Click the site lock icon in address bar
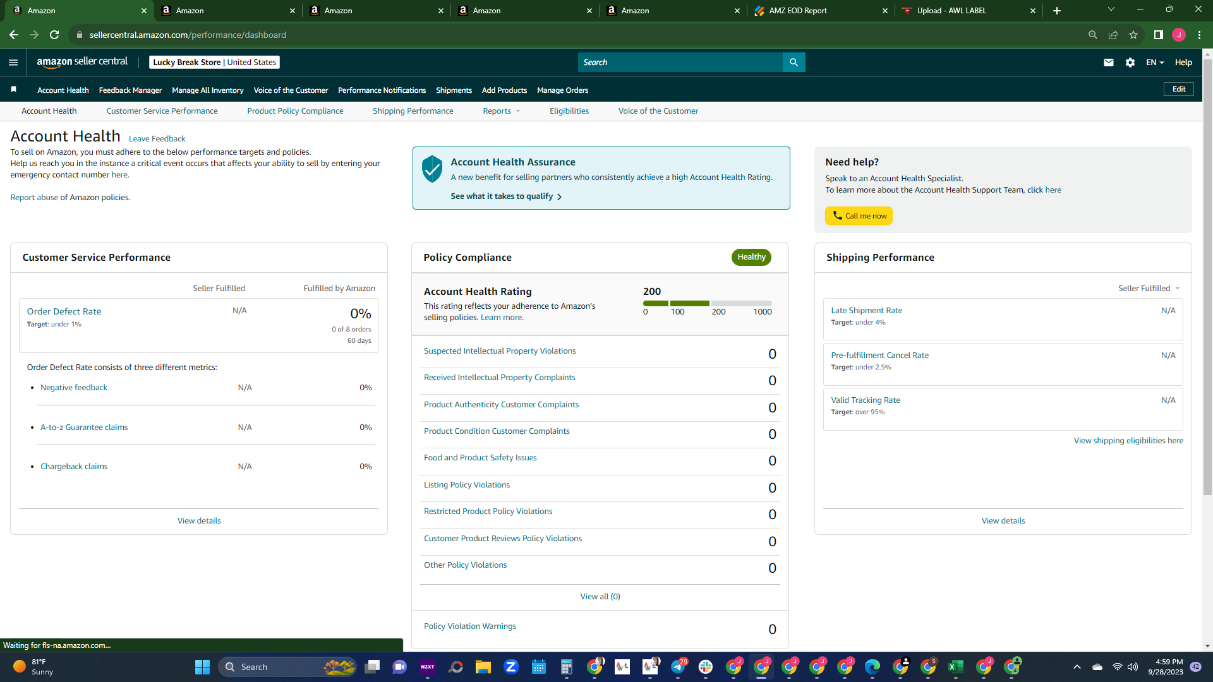Screen dimensions: 1213x682 [x=80, y=35]
